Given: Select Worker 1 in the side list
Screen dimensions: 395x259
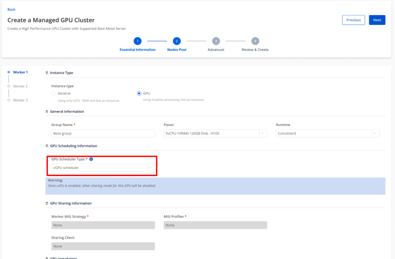Looking at the screenshot, I should click(20, 73).
